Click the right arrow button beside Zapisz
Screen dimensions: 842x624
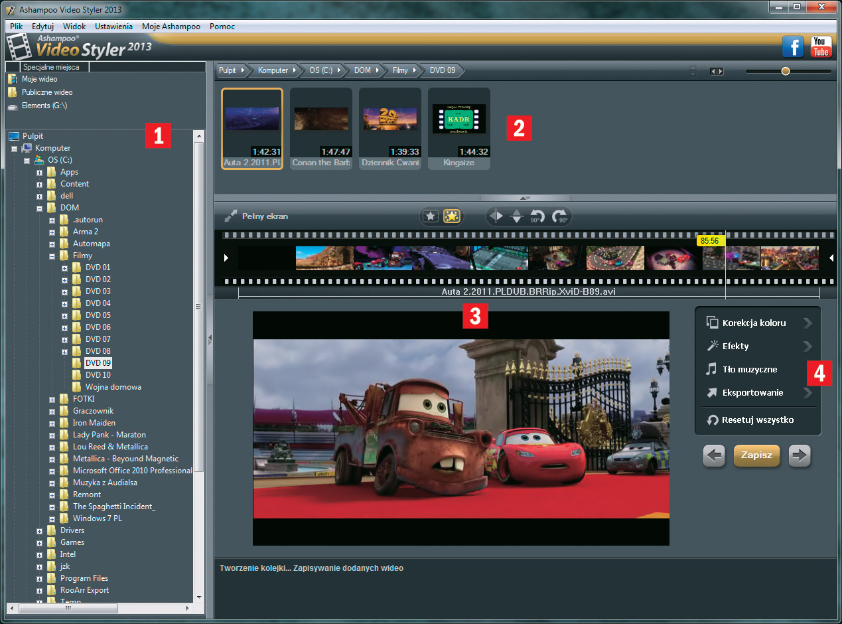pyautogui.click(x=800, y=455)
